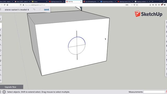Close the Free 3D Modeling tab

98,2
